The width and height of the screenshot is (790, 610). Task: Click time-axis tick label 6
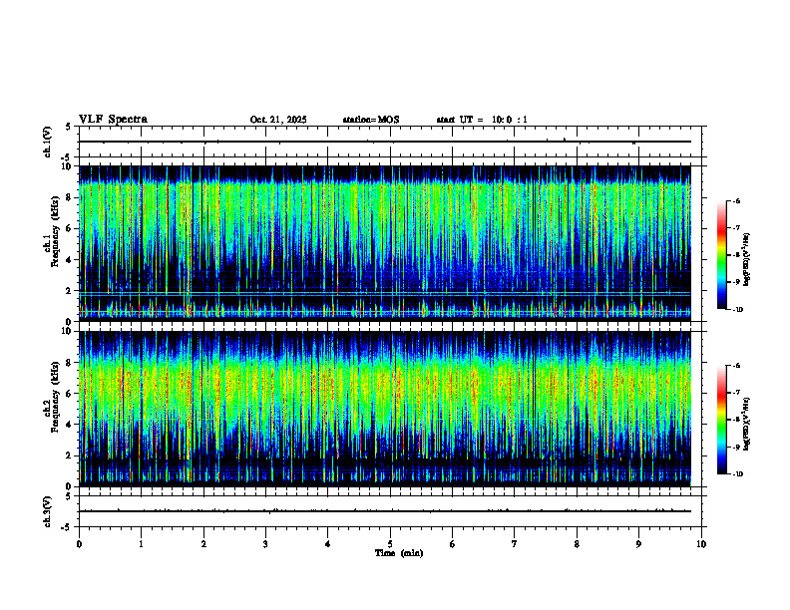[452, 544]
